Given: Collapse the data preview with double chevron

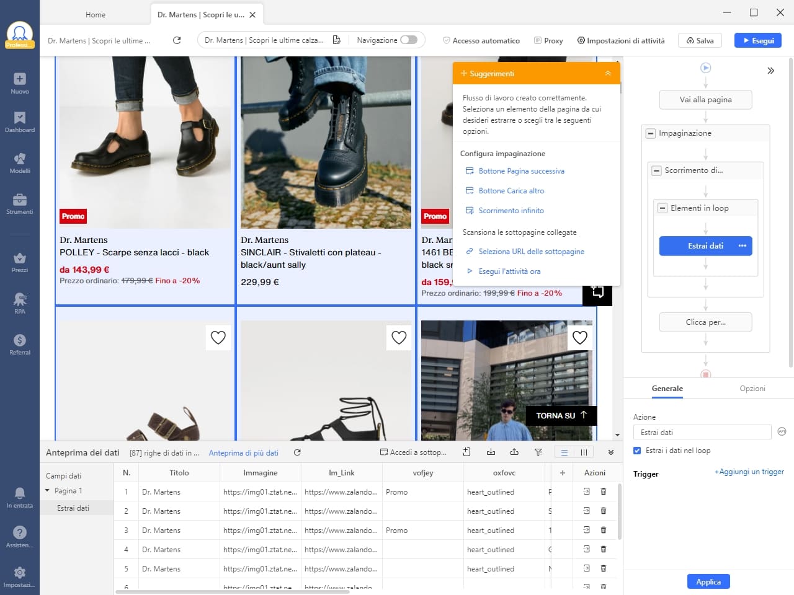Looking at the screenshot, I should 611,452.
